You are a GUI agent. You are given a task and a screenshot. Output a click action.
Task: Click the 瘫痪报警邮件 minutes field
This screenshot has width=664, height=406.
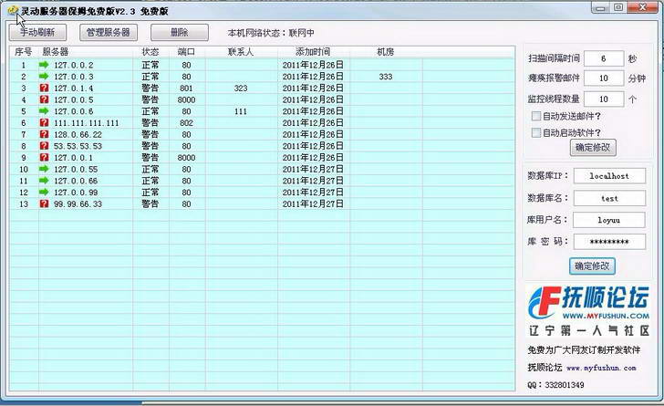click(604, 78)
